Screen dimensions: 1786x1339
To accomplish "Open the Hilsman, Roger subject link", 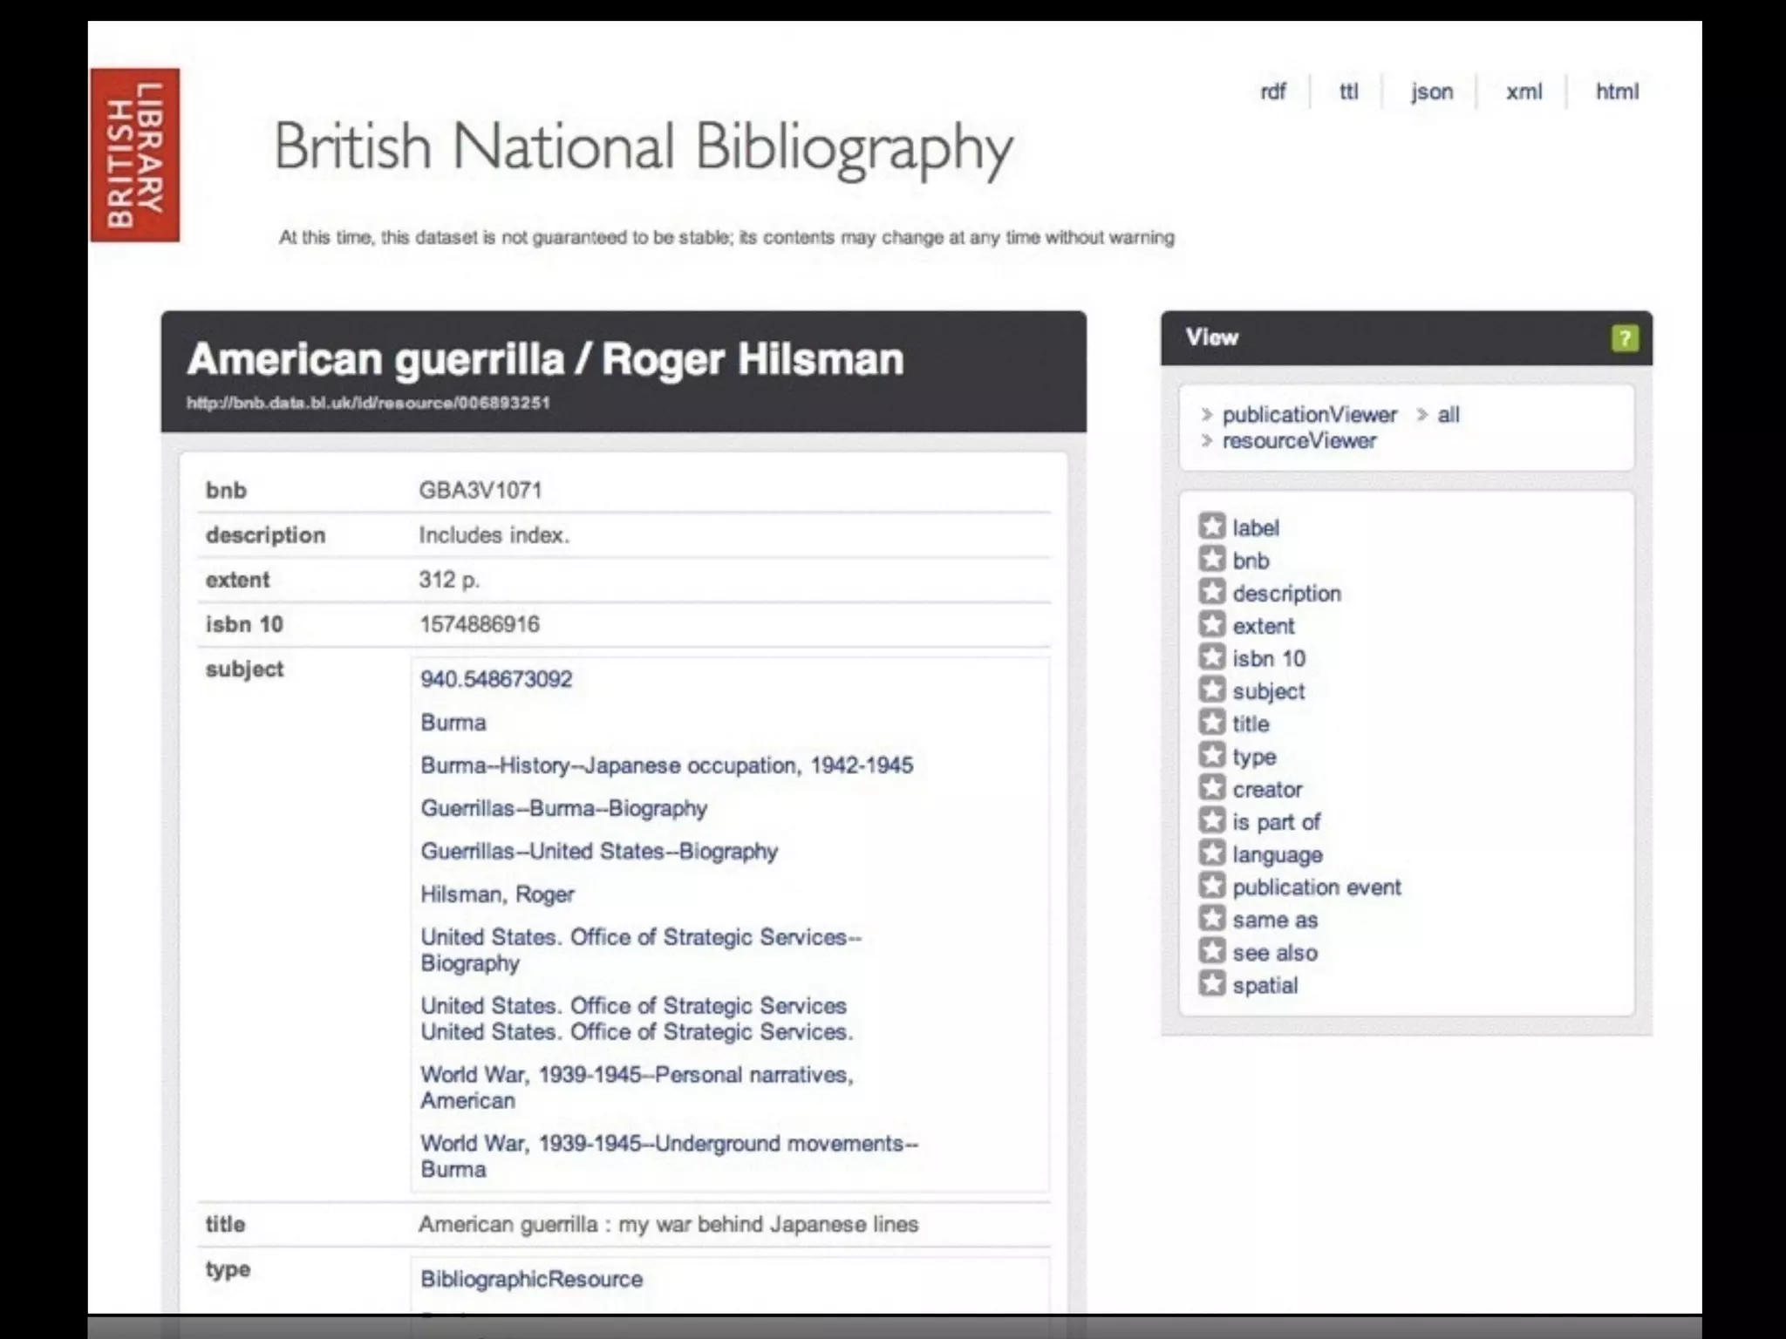I will [497, 894].
